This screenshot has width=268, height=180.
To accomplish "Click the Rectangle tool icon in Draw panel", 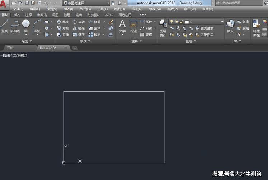I will tap(47, 22).
